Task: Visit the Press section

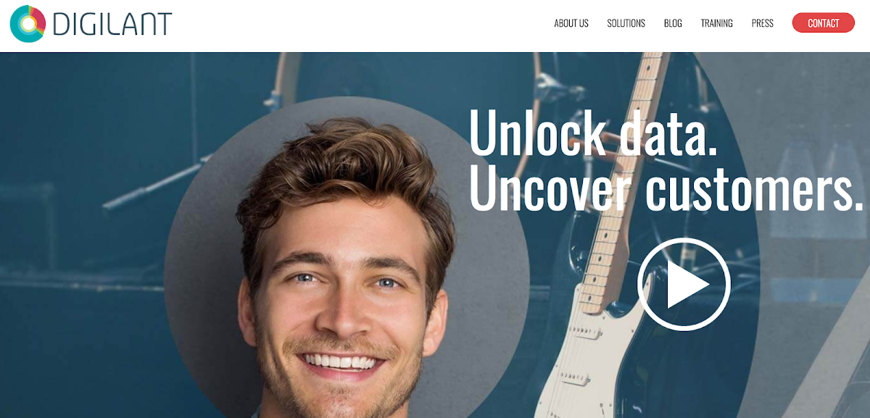Action: [x=763, y=23]
